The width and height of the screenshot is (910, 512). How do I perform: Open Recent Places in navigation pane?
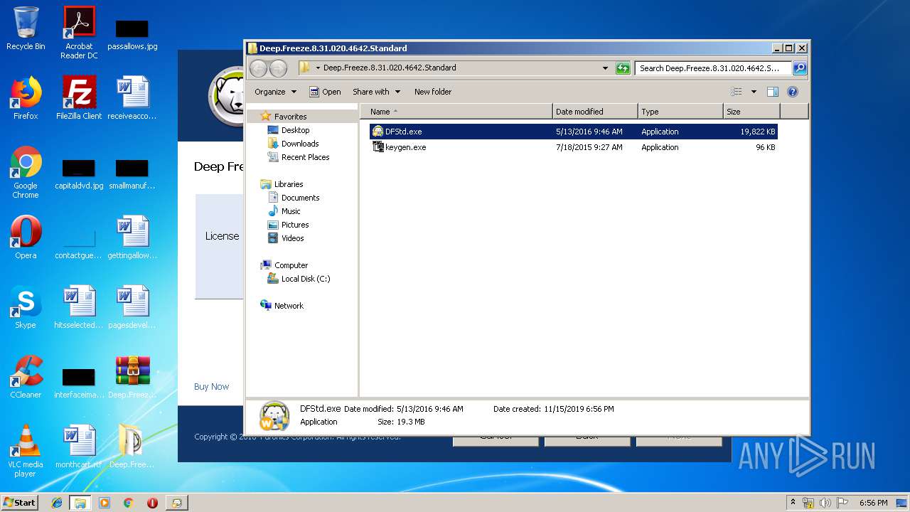tap(305, 157)
